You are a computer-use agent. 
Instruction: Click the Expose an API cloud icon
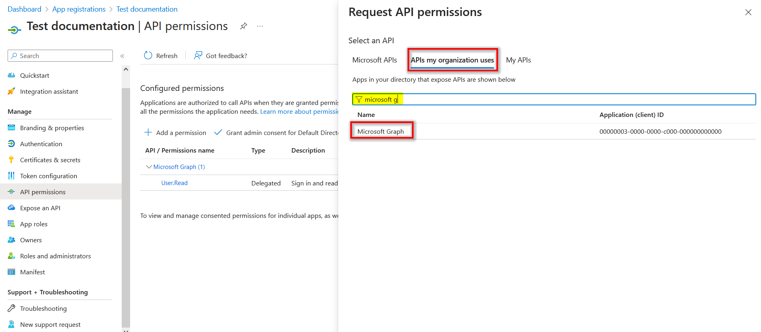12,207
